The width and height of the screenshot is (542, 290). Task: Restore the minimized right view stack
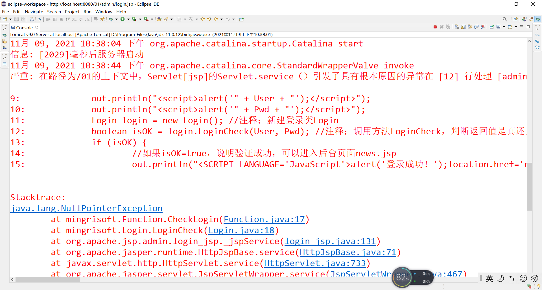click(x=537, y=29)
